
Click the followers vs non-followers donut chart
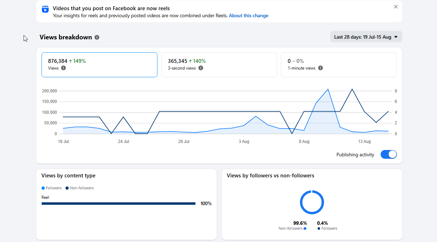312,202
